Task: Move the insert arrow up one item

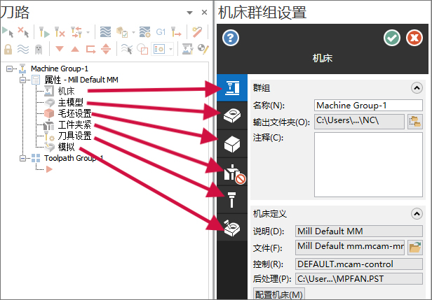Action: tap(75, 49)
